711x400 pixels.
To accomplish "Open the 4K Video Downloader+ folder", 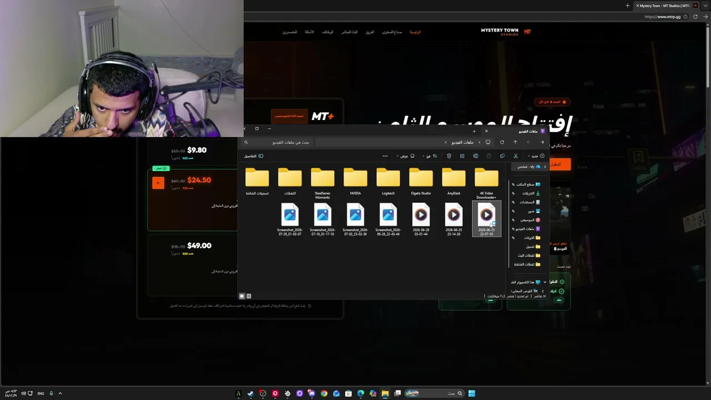I will pyautogui.click(x=487, y=183).
